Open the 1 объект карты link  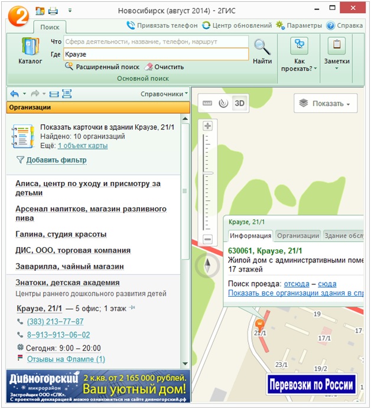(x=83, y=146)
